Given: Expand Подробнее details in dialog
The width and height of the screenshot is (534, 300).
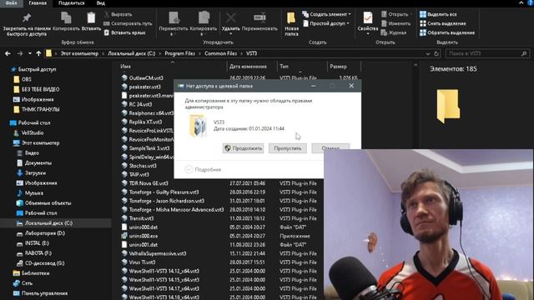Looking at the screenshot, I should pyautogui.click(x=204, y=169).
